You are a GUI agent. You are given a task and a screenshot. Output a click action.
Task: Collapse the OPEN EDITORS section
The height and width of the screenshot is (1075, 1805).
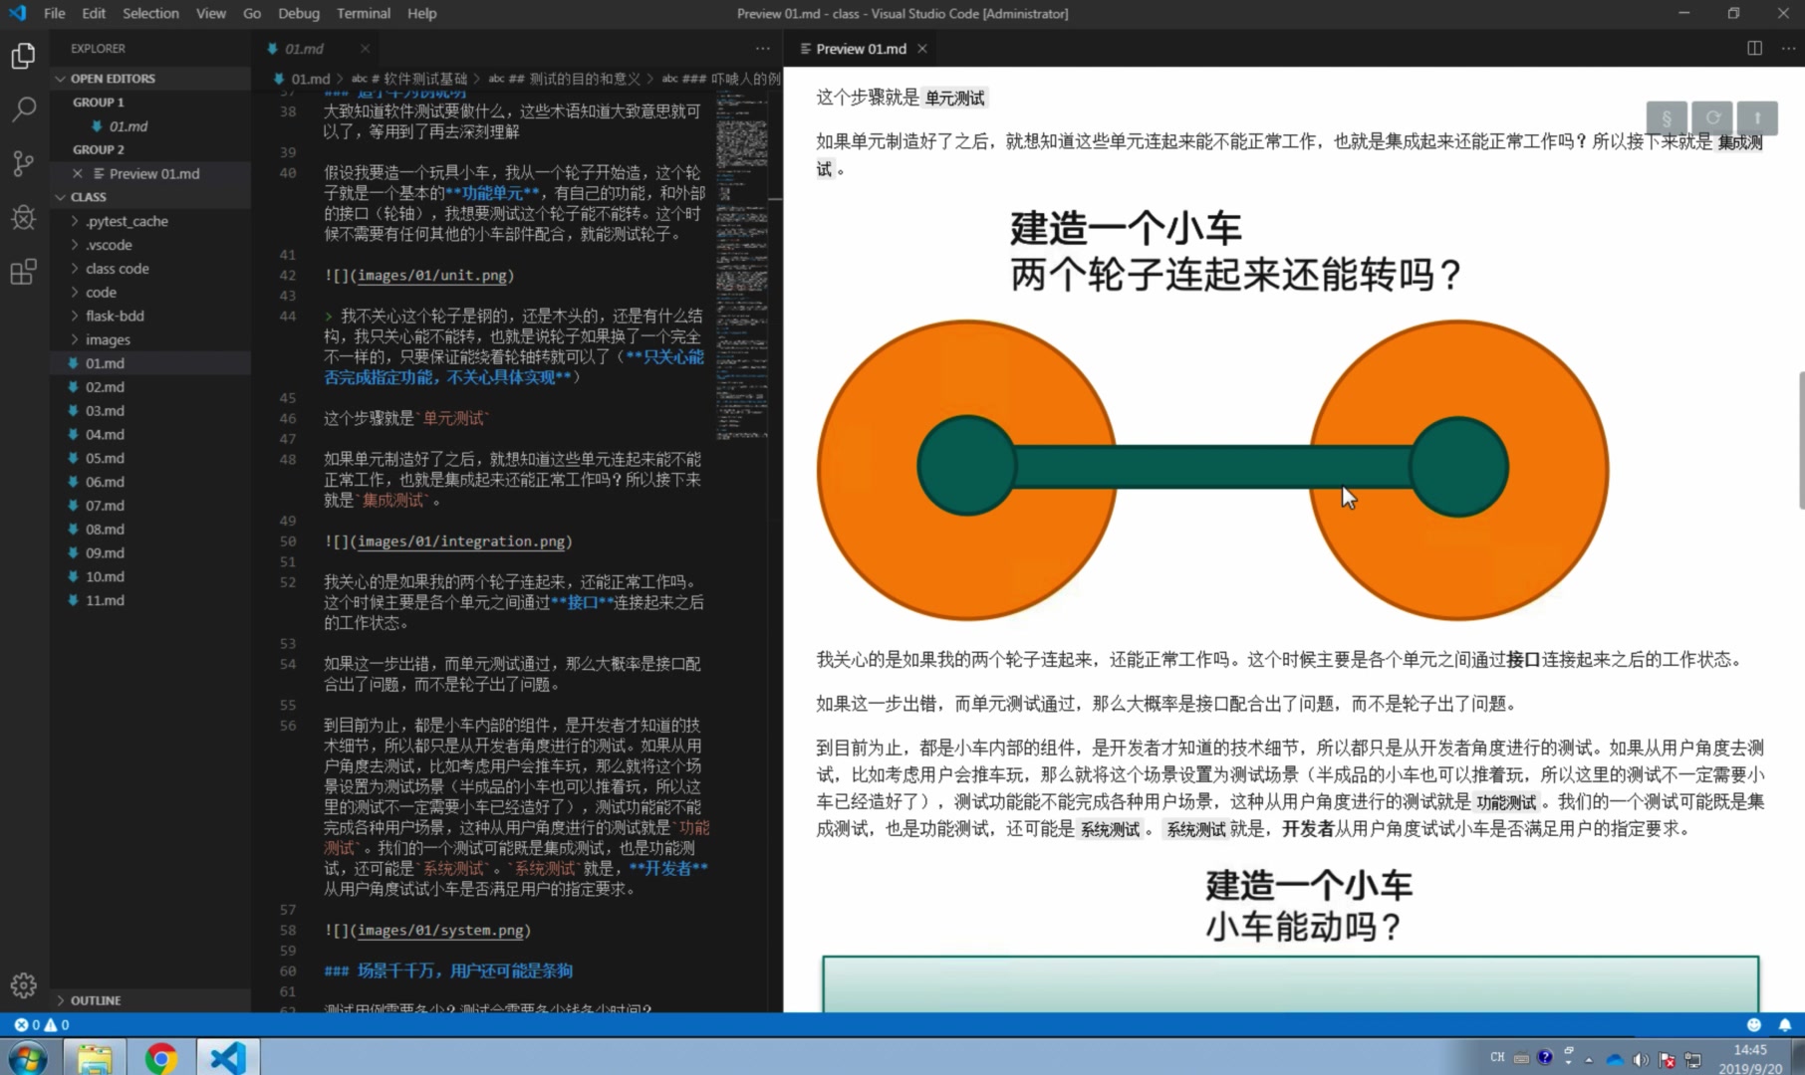(149, 79)
